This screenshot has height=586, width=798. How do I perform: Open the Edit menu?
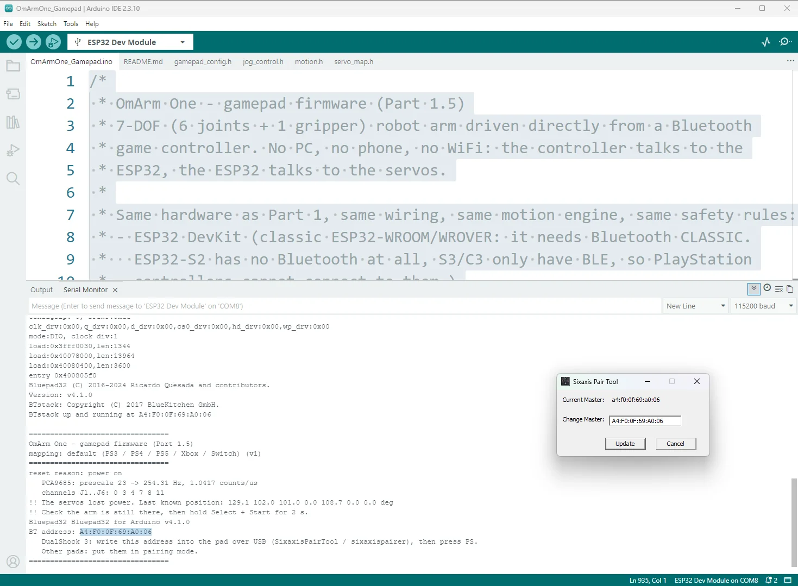pyautogui.click(x=25, y=24)
